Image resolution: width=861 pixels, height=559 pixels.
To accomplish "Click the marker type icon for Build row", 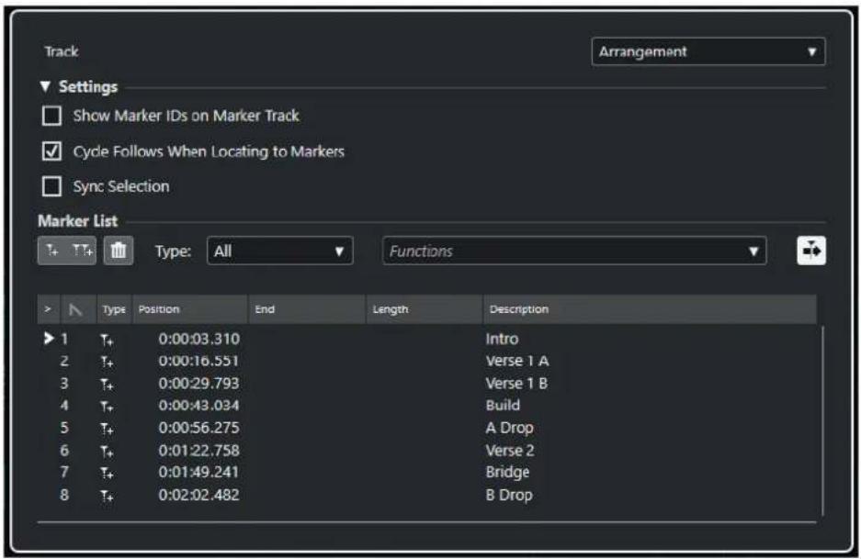I will tap(107, 407).
